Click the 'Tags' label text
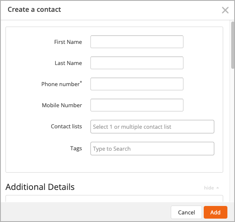 76,149
